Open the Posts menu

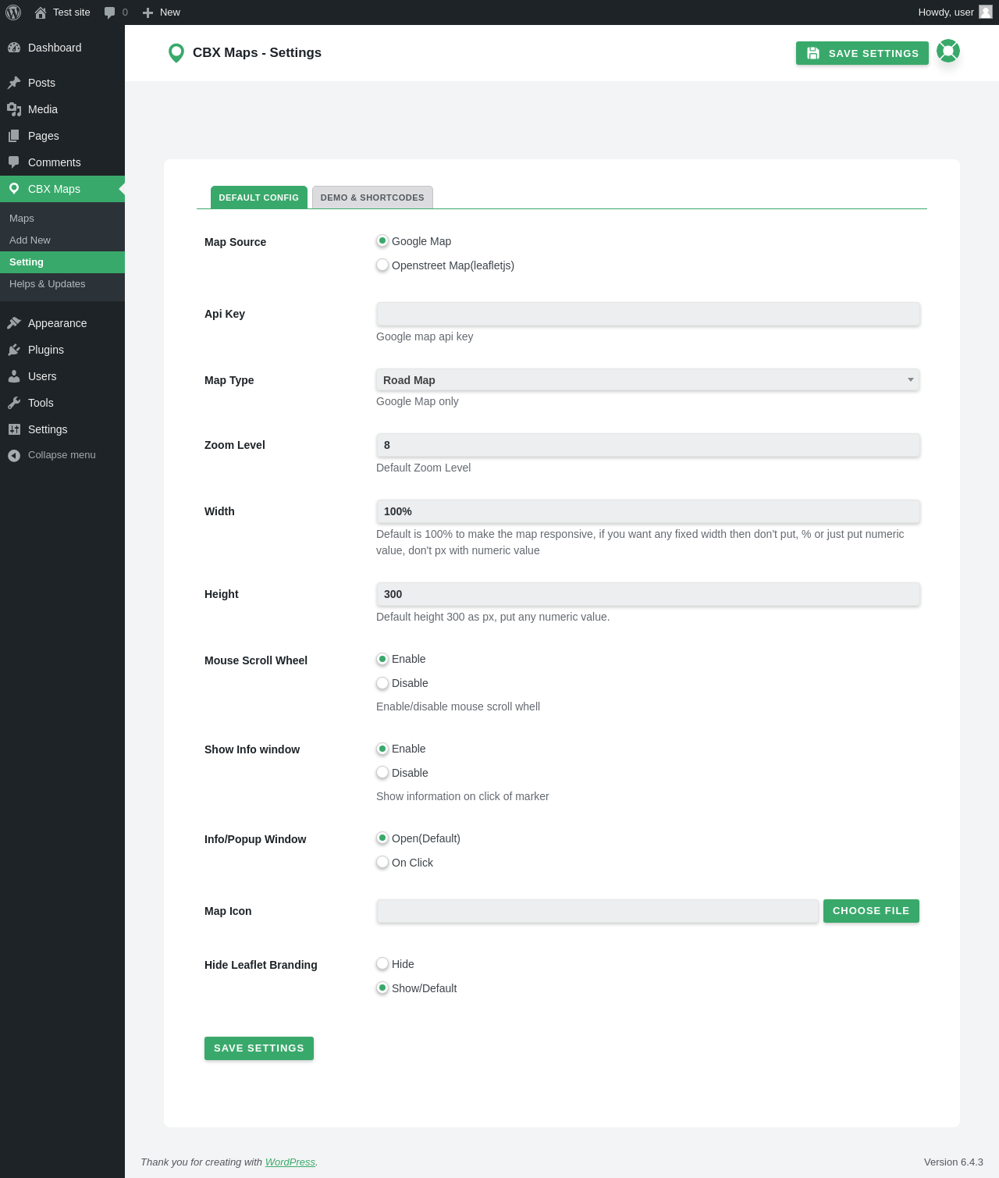click(x=62, y=83)
